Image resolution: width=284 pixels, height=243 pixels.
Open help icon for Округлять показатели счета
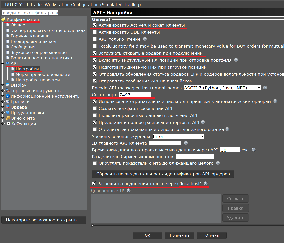pyautogui.click(x=218, y=163)
